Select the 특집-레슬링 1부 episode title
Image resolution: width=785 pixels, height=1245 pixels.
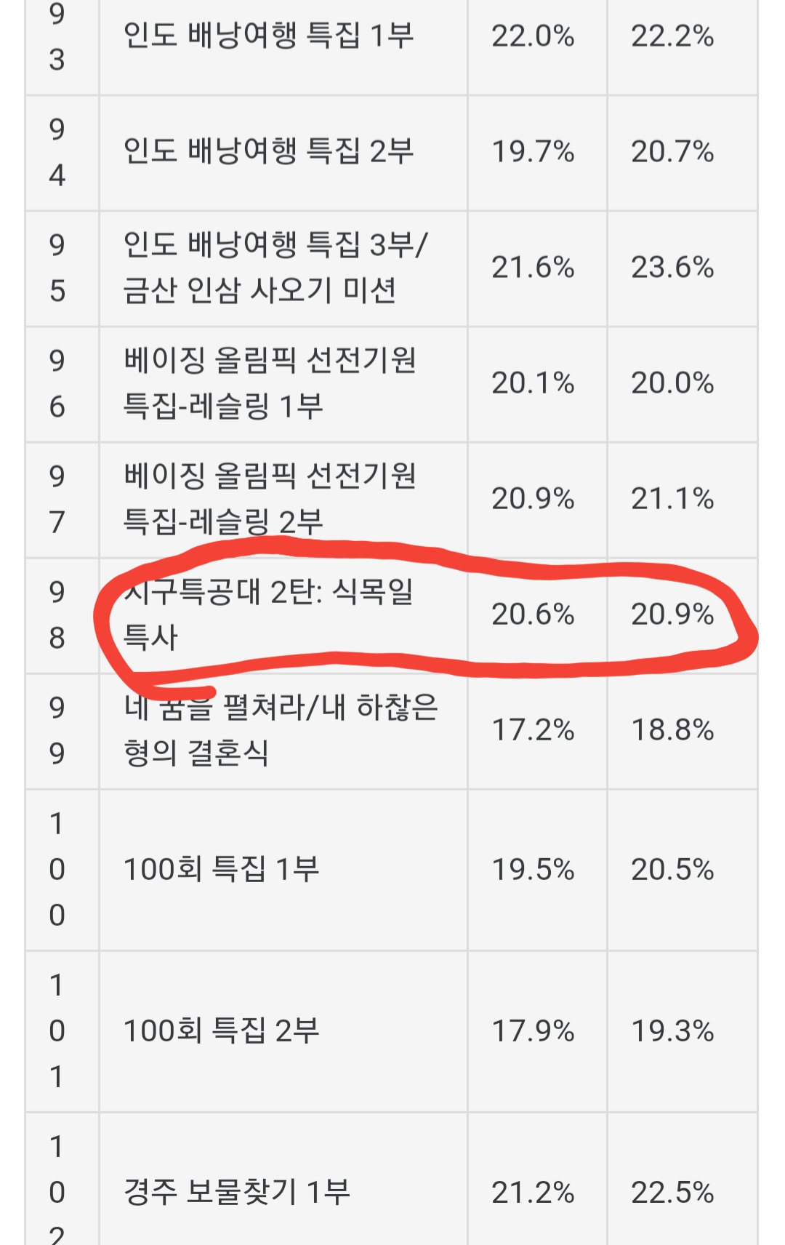tap(223, 406)
